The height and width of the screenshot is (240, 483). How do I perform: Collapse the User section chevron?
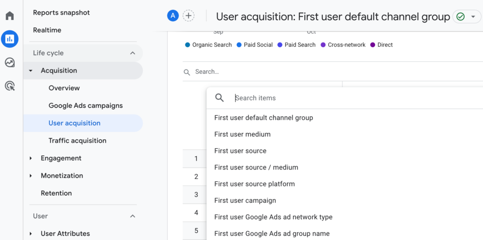pyautogui.click(x=133, y=216)
